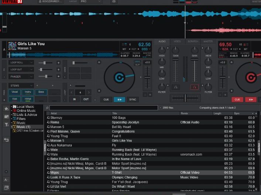
Task: Open the PRO layout dropdown
Action: [x=91, y=1]
